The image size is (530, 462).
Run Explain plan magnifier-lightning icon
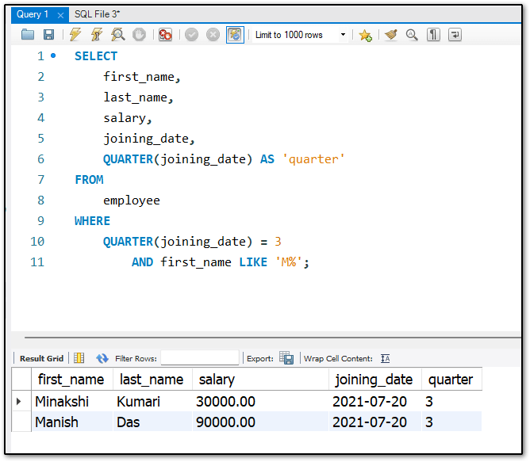tap(118, 34)
